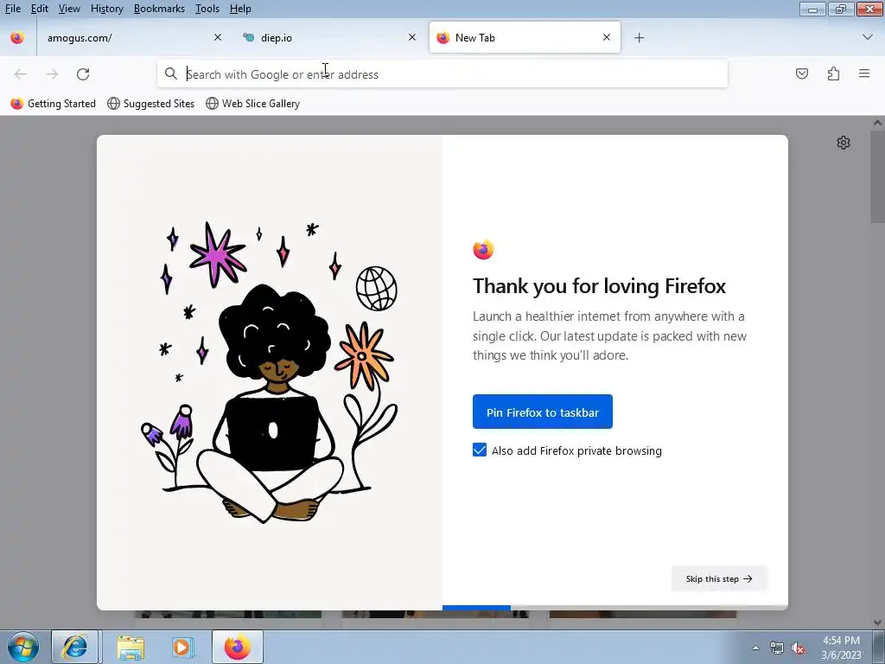Open the Tools menu

pos(207,9)
